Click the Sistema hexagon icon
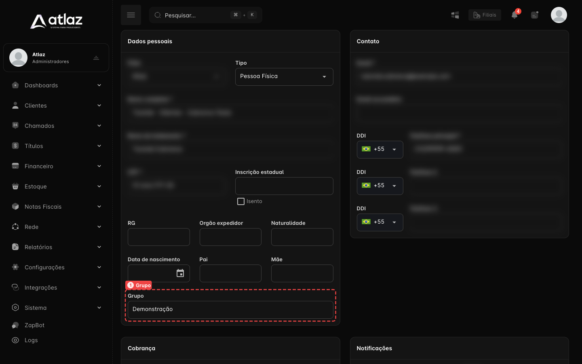Viewport: 582px width, 364px height. (x=15, y=307)
